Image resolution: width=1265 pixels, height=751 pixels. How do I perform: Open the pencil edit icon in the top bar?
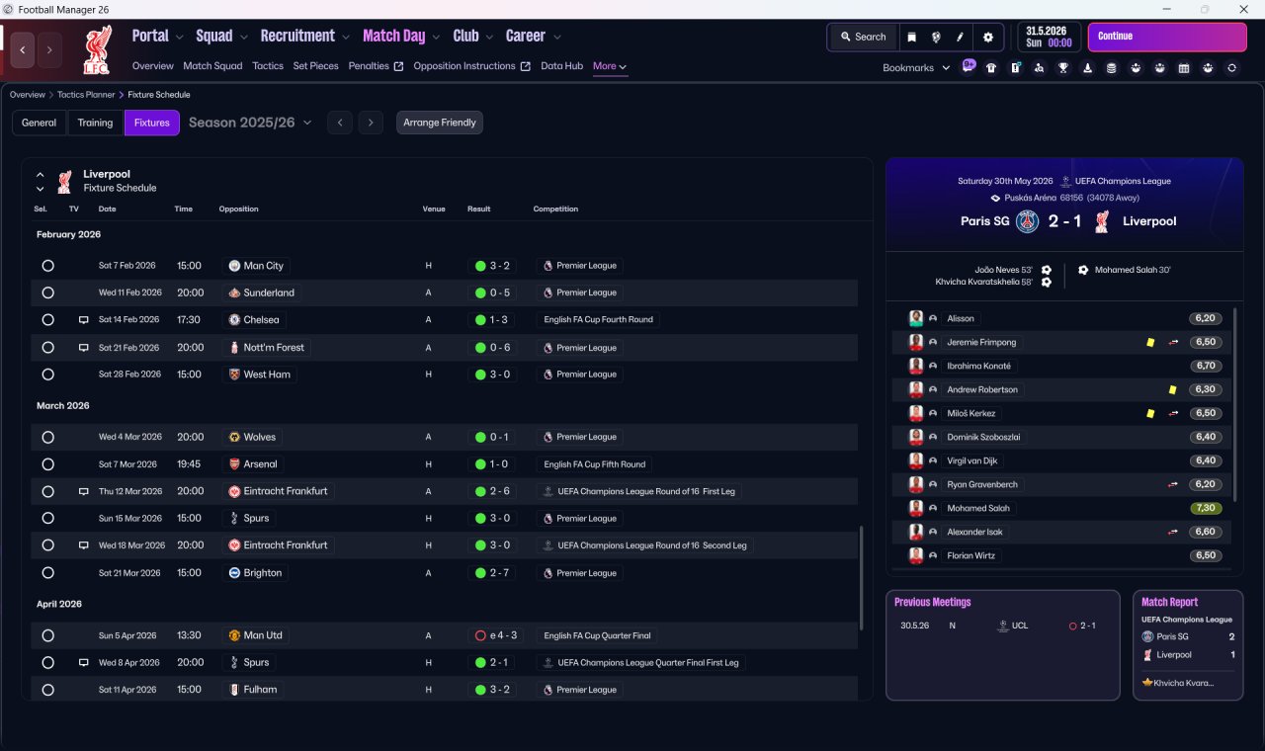960,37
